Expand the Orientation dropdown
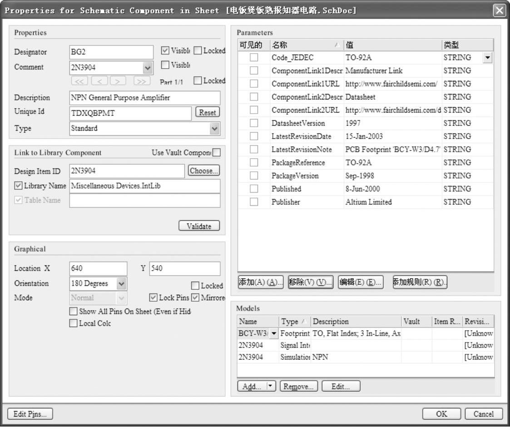 [121, 283]
